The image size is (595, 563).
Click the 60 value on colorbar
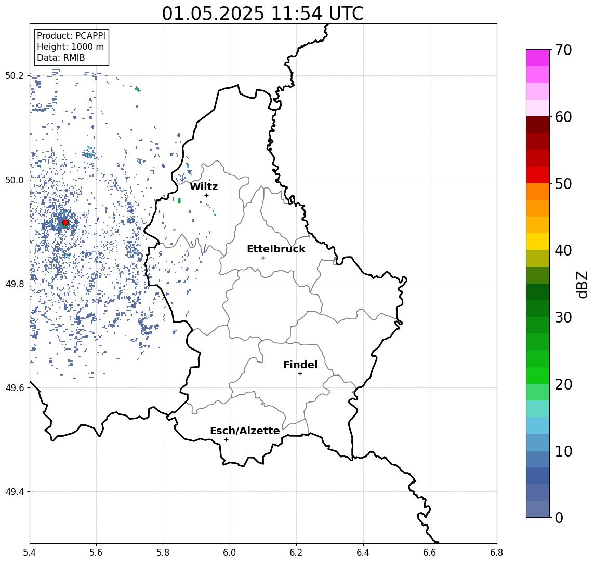click(x=563, y=117)
